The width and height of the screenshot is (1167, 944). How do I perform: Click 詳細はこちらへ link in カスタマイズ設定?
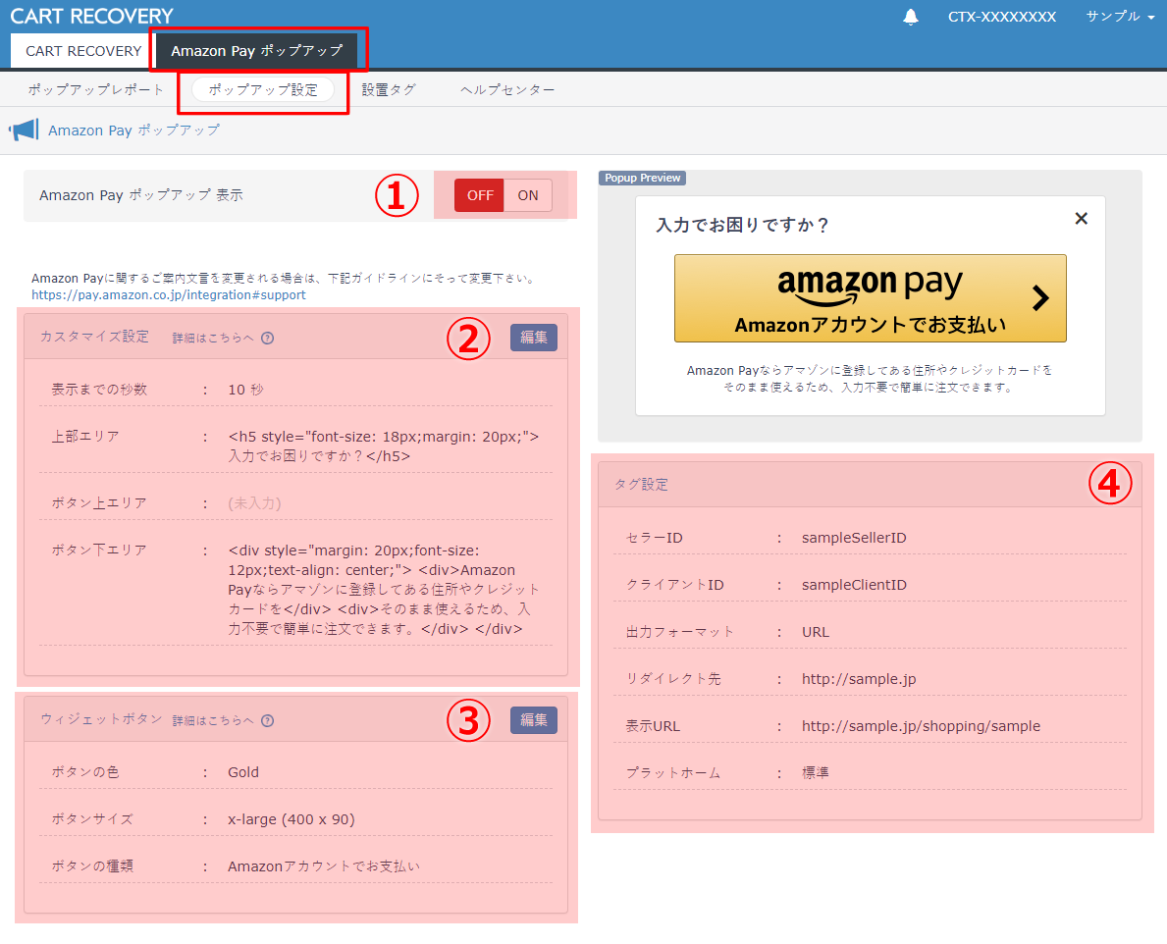point(213,338)
